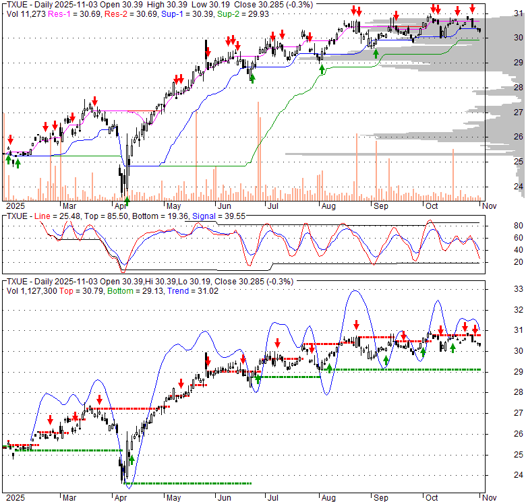Click the first red sell arrow near 2025 start, top chart
Viewport: 526px width, 502px height.
10,139
